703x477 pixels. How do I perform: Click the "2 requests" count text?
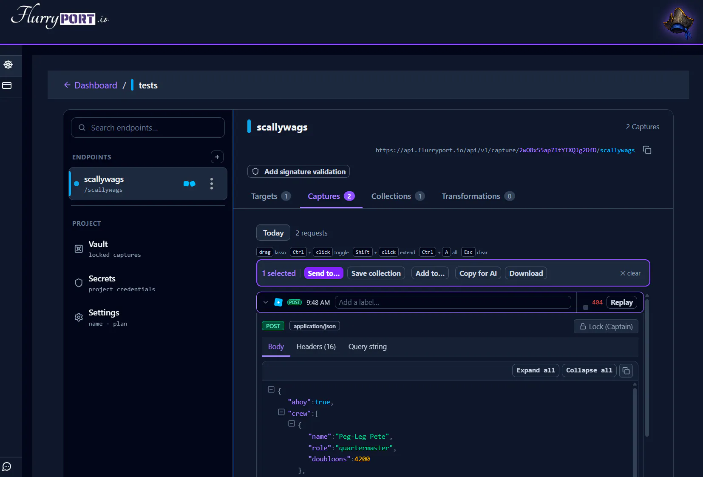point(312,233)
